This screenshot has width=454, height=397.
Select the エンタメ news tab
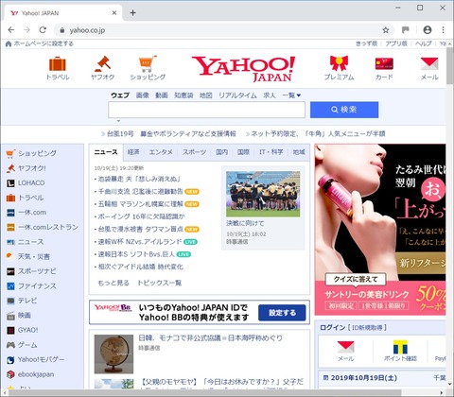point(161,152)
